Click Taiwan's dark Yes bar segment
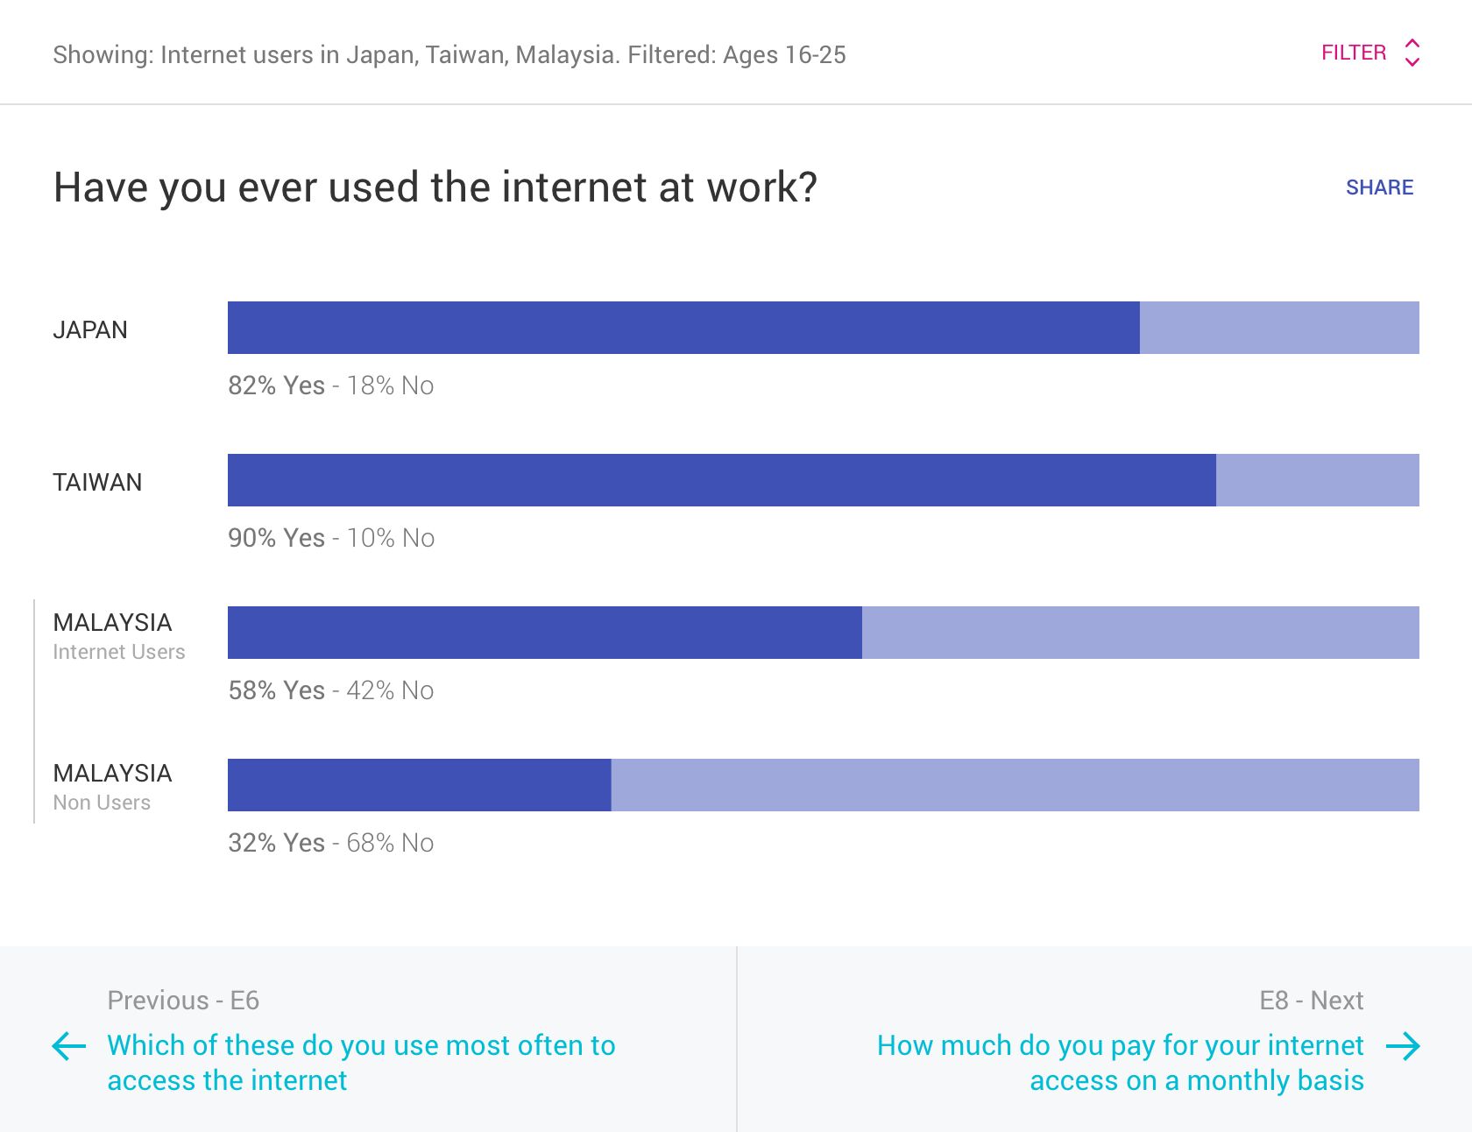 721,480
